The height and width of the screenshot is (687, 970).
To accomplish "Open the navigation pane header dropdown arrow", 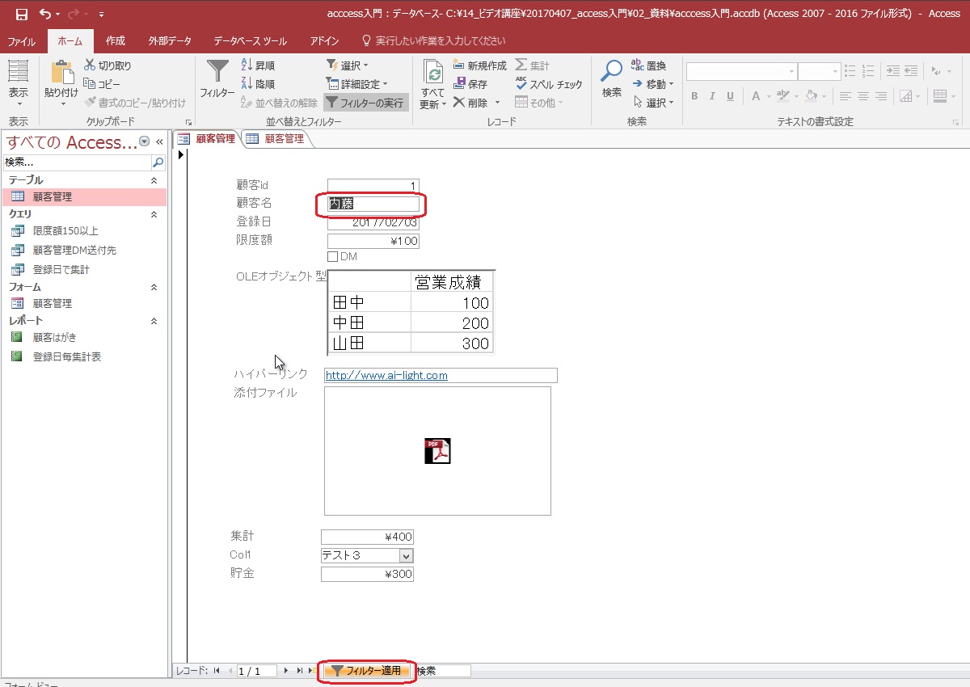I will [x=145, y=141].
